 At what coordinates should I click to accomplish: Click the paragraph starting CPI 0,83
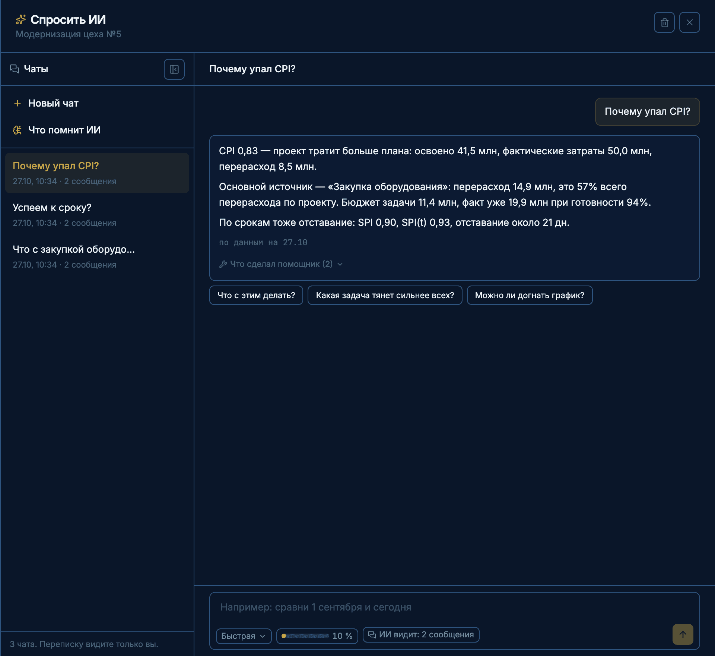(x=435, y=159)
